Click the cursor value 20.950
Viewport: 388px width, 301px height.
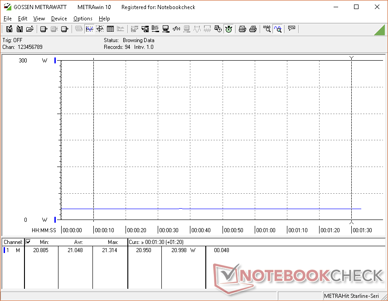[x=144, y=250]
